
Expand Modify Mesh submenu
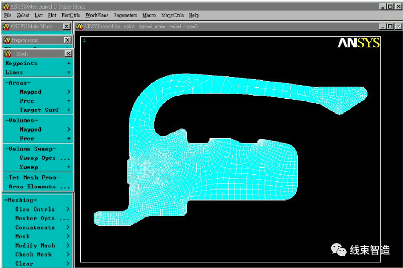pyautogui.click(x=37, y=246)
